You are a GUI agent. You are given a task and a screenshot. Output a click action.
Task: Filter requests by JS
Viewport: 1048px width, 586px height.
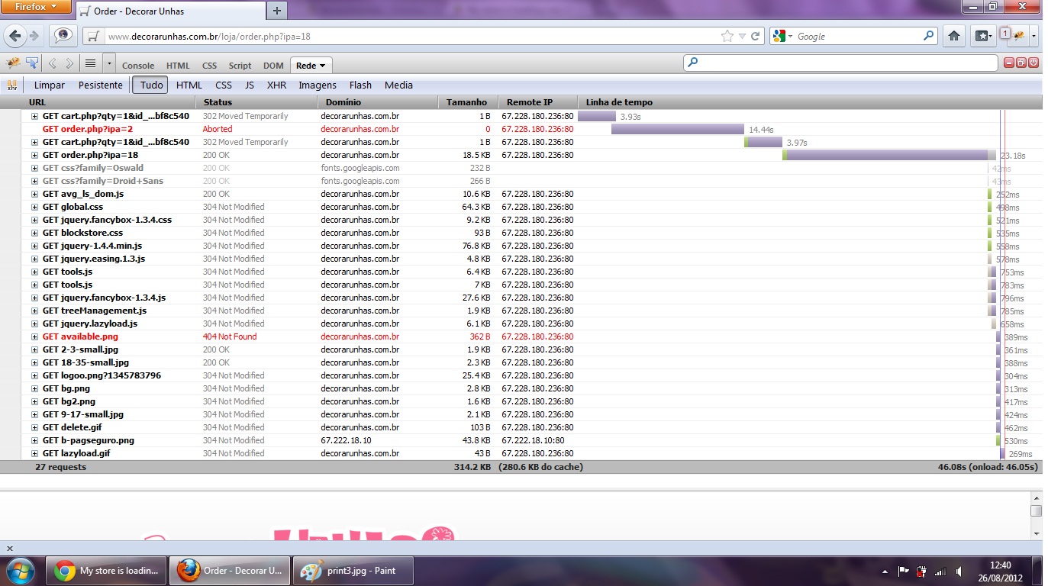click(x=250, y=85)
